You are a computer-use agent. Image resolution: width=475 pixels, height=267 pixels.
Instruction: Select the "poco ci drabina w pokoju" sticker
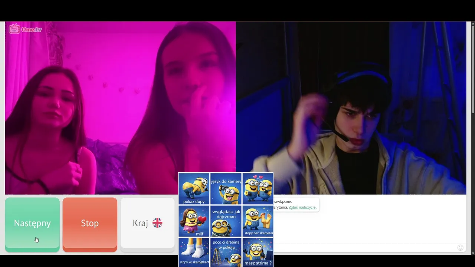coord(226,252)
